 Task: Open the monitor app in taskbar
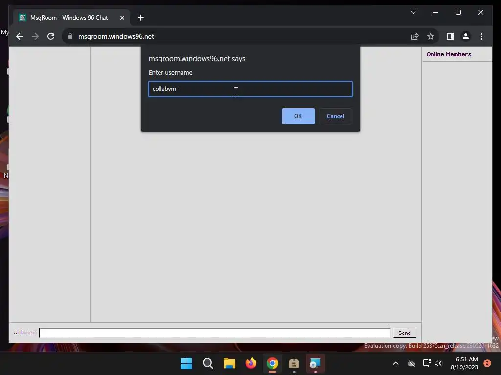pos(316,363)
